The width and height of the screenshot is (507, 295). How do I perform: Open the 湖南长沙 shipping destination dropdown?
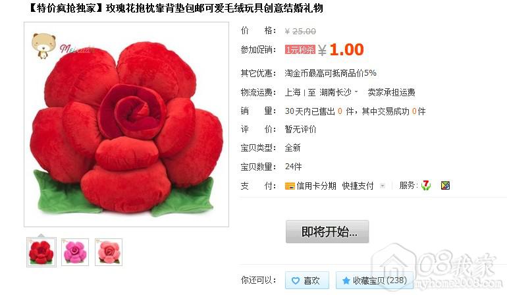click(339, 92)
